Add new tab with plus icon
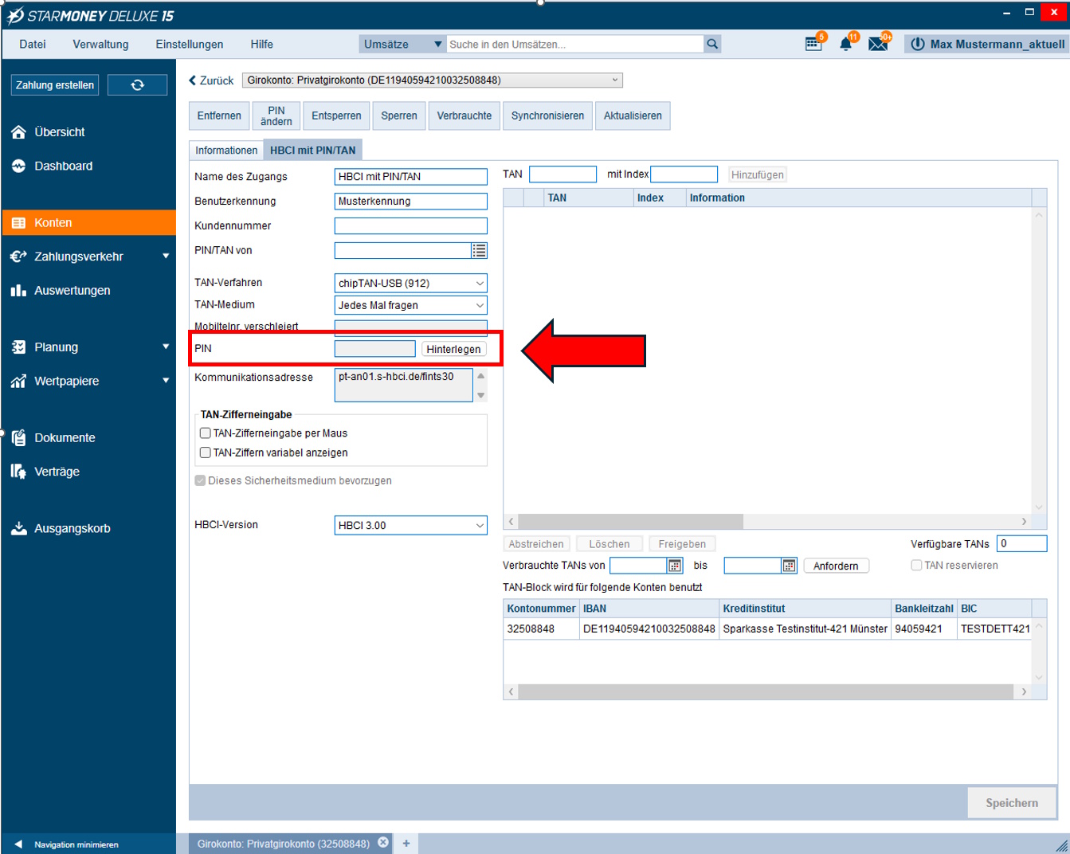This screenshot has height=854, width=1070. pos(406,843)
